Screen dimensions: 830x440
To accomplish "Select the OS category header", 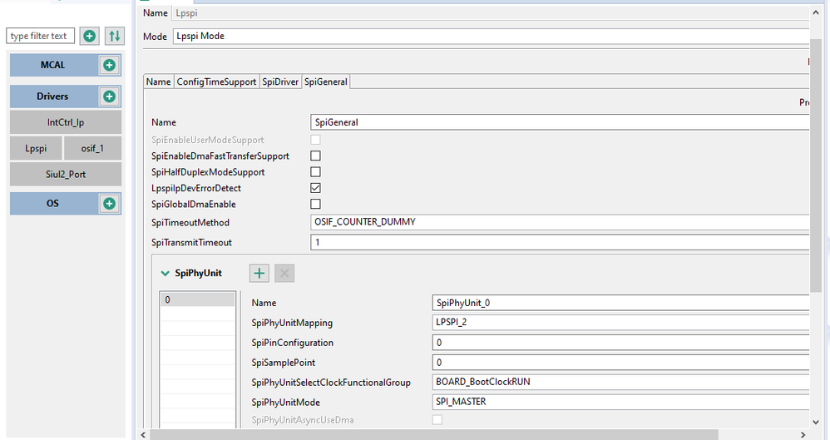I will (53, 204).
